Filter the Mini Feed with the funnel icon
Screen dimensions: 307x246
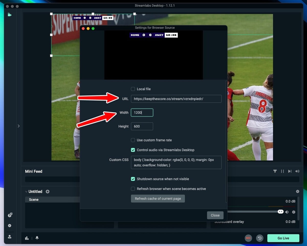click(x=275, y=171)
